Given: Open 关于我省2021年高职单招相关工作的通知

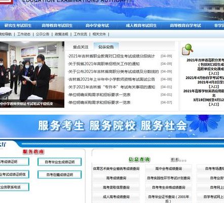Looking at the screenshot, I should tap(104, 64).
